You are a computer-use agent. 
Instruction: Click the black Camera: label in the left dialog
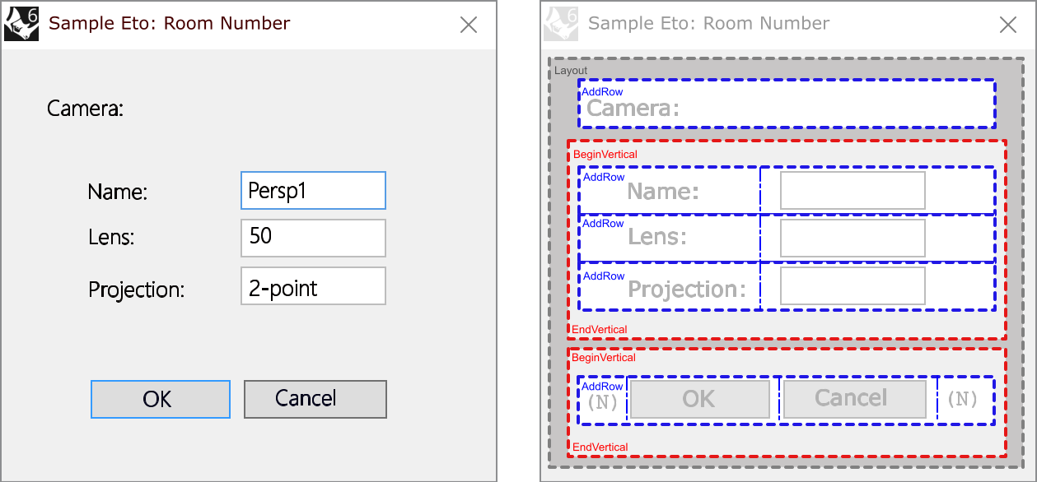pyautogui.click(x=85, y=109)
